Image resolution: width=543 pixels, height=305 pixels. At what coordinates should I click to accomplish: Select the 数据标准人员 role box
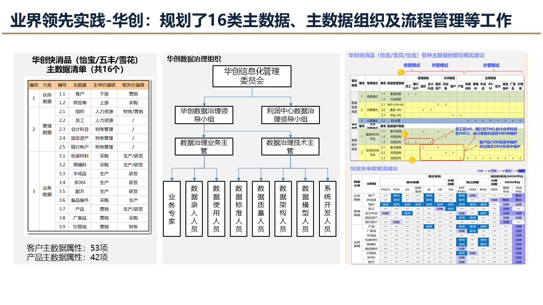[239, 208]
